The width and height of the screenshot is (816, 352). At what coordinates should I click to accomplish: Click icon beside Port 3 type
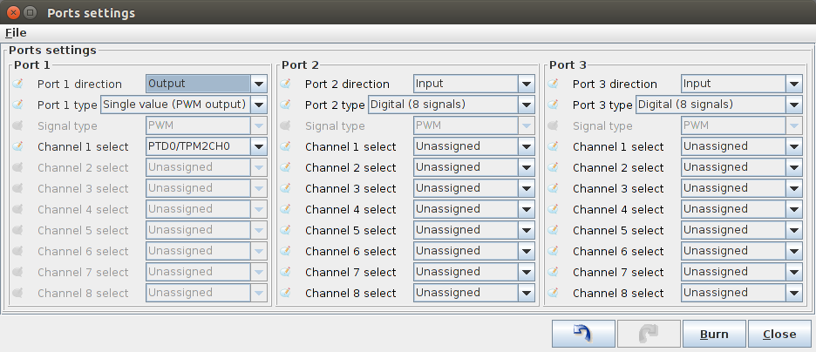[x=554, y=105]
